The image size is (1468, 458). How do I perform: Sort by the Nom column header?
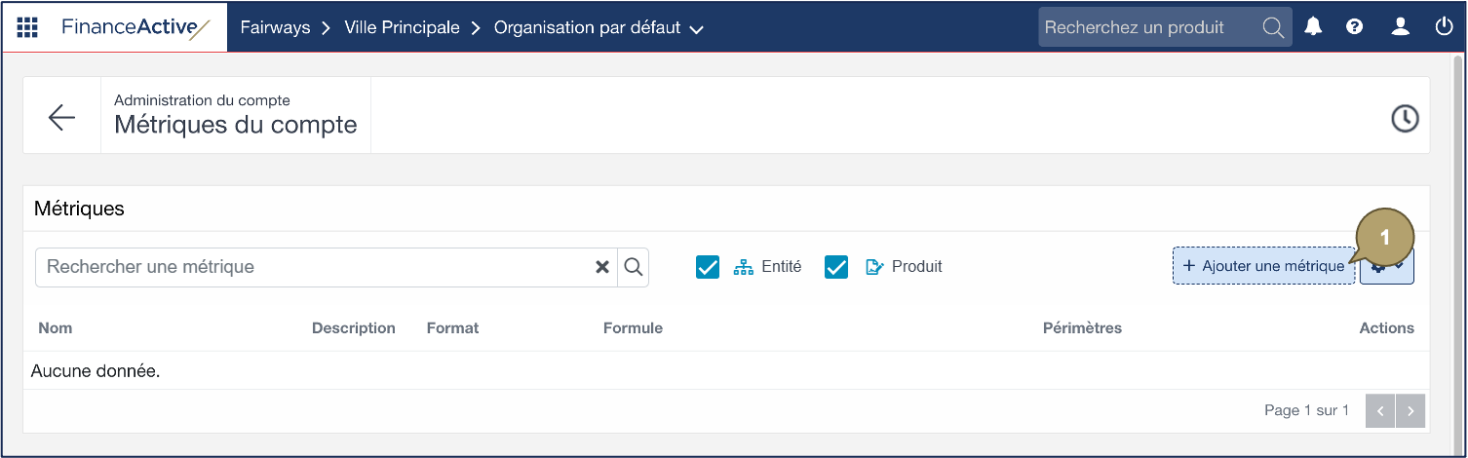pos(56,328)
